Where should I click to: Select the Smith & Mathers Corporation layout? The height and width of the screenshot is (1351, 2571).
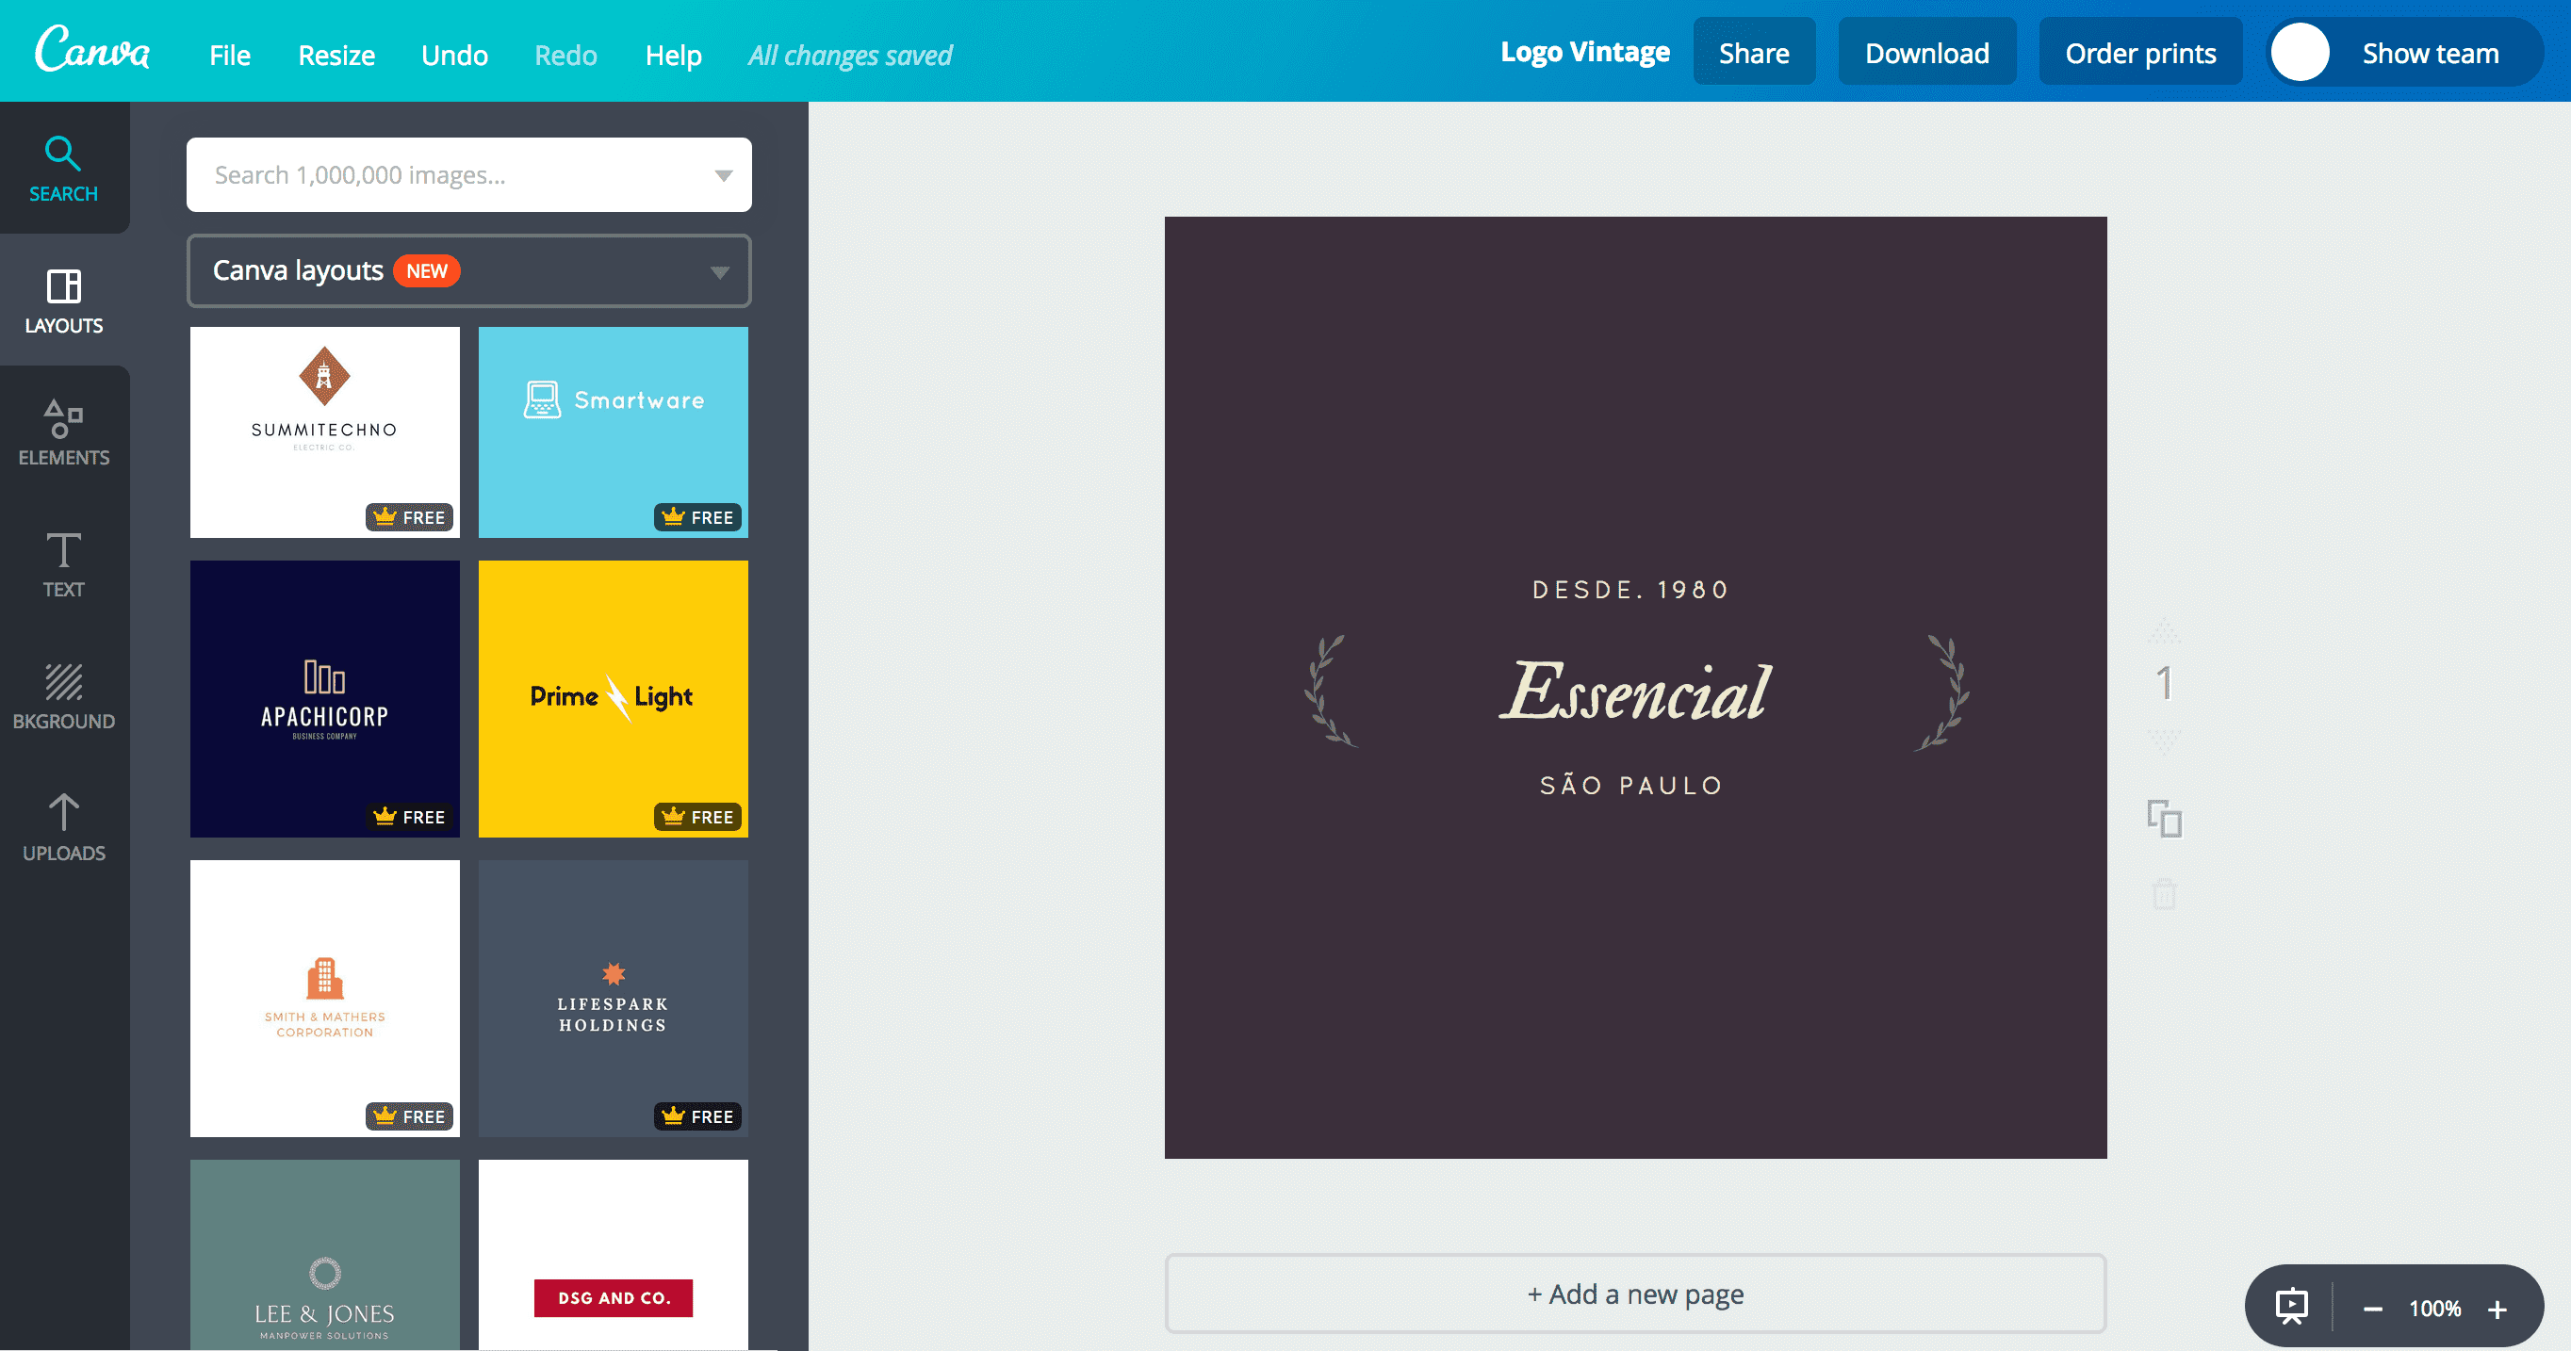(325, 998)
